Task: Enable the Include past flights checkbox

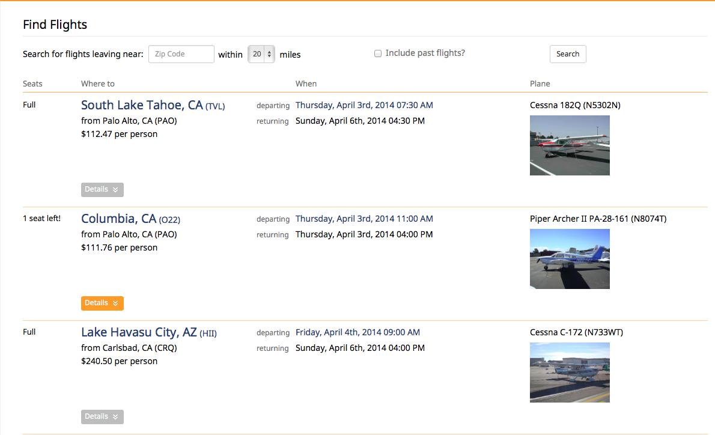Action: [x=378, y=53]
